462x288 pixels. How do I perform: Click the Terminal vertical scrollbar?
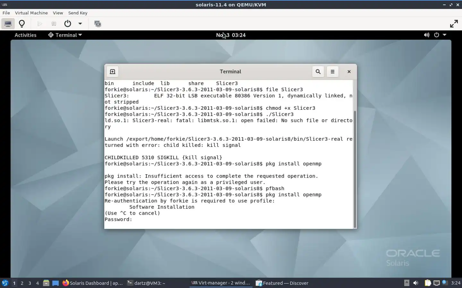[355, 169]
